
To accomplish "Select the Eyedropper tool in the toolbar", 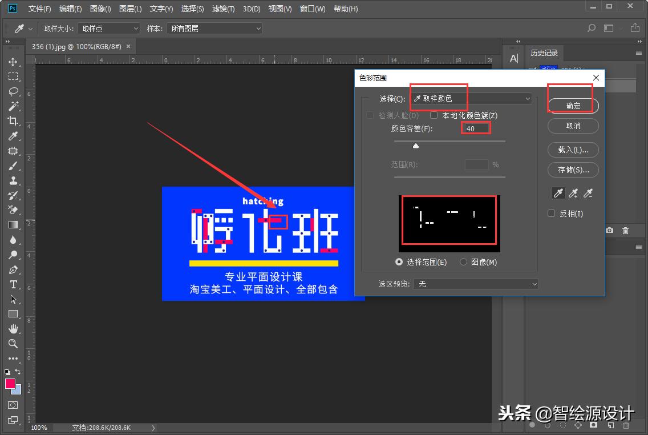I will tap(13, 136).
